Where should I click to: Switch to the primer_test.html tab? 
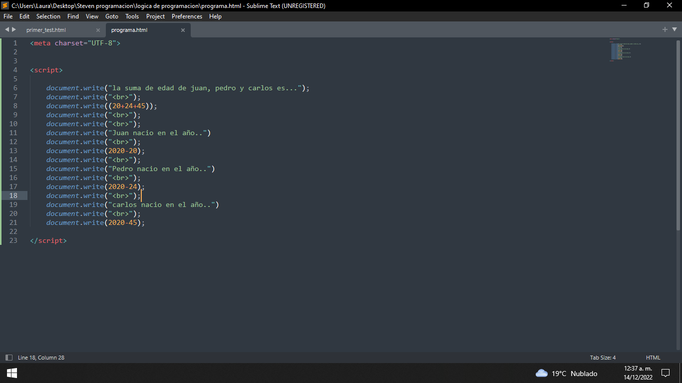46,30
